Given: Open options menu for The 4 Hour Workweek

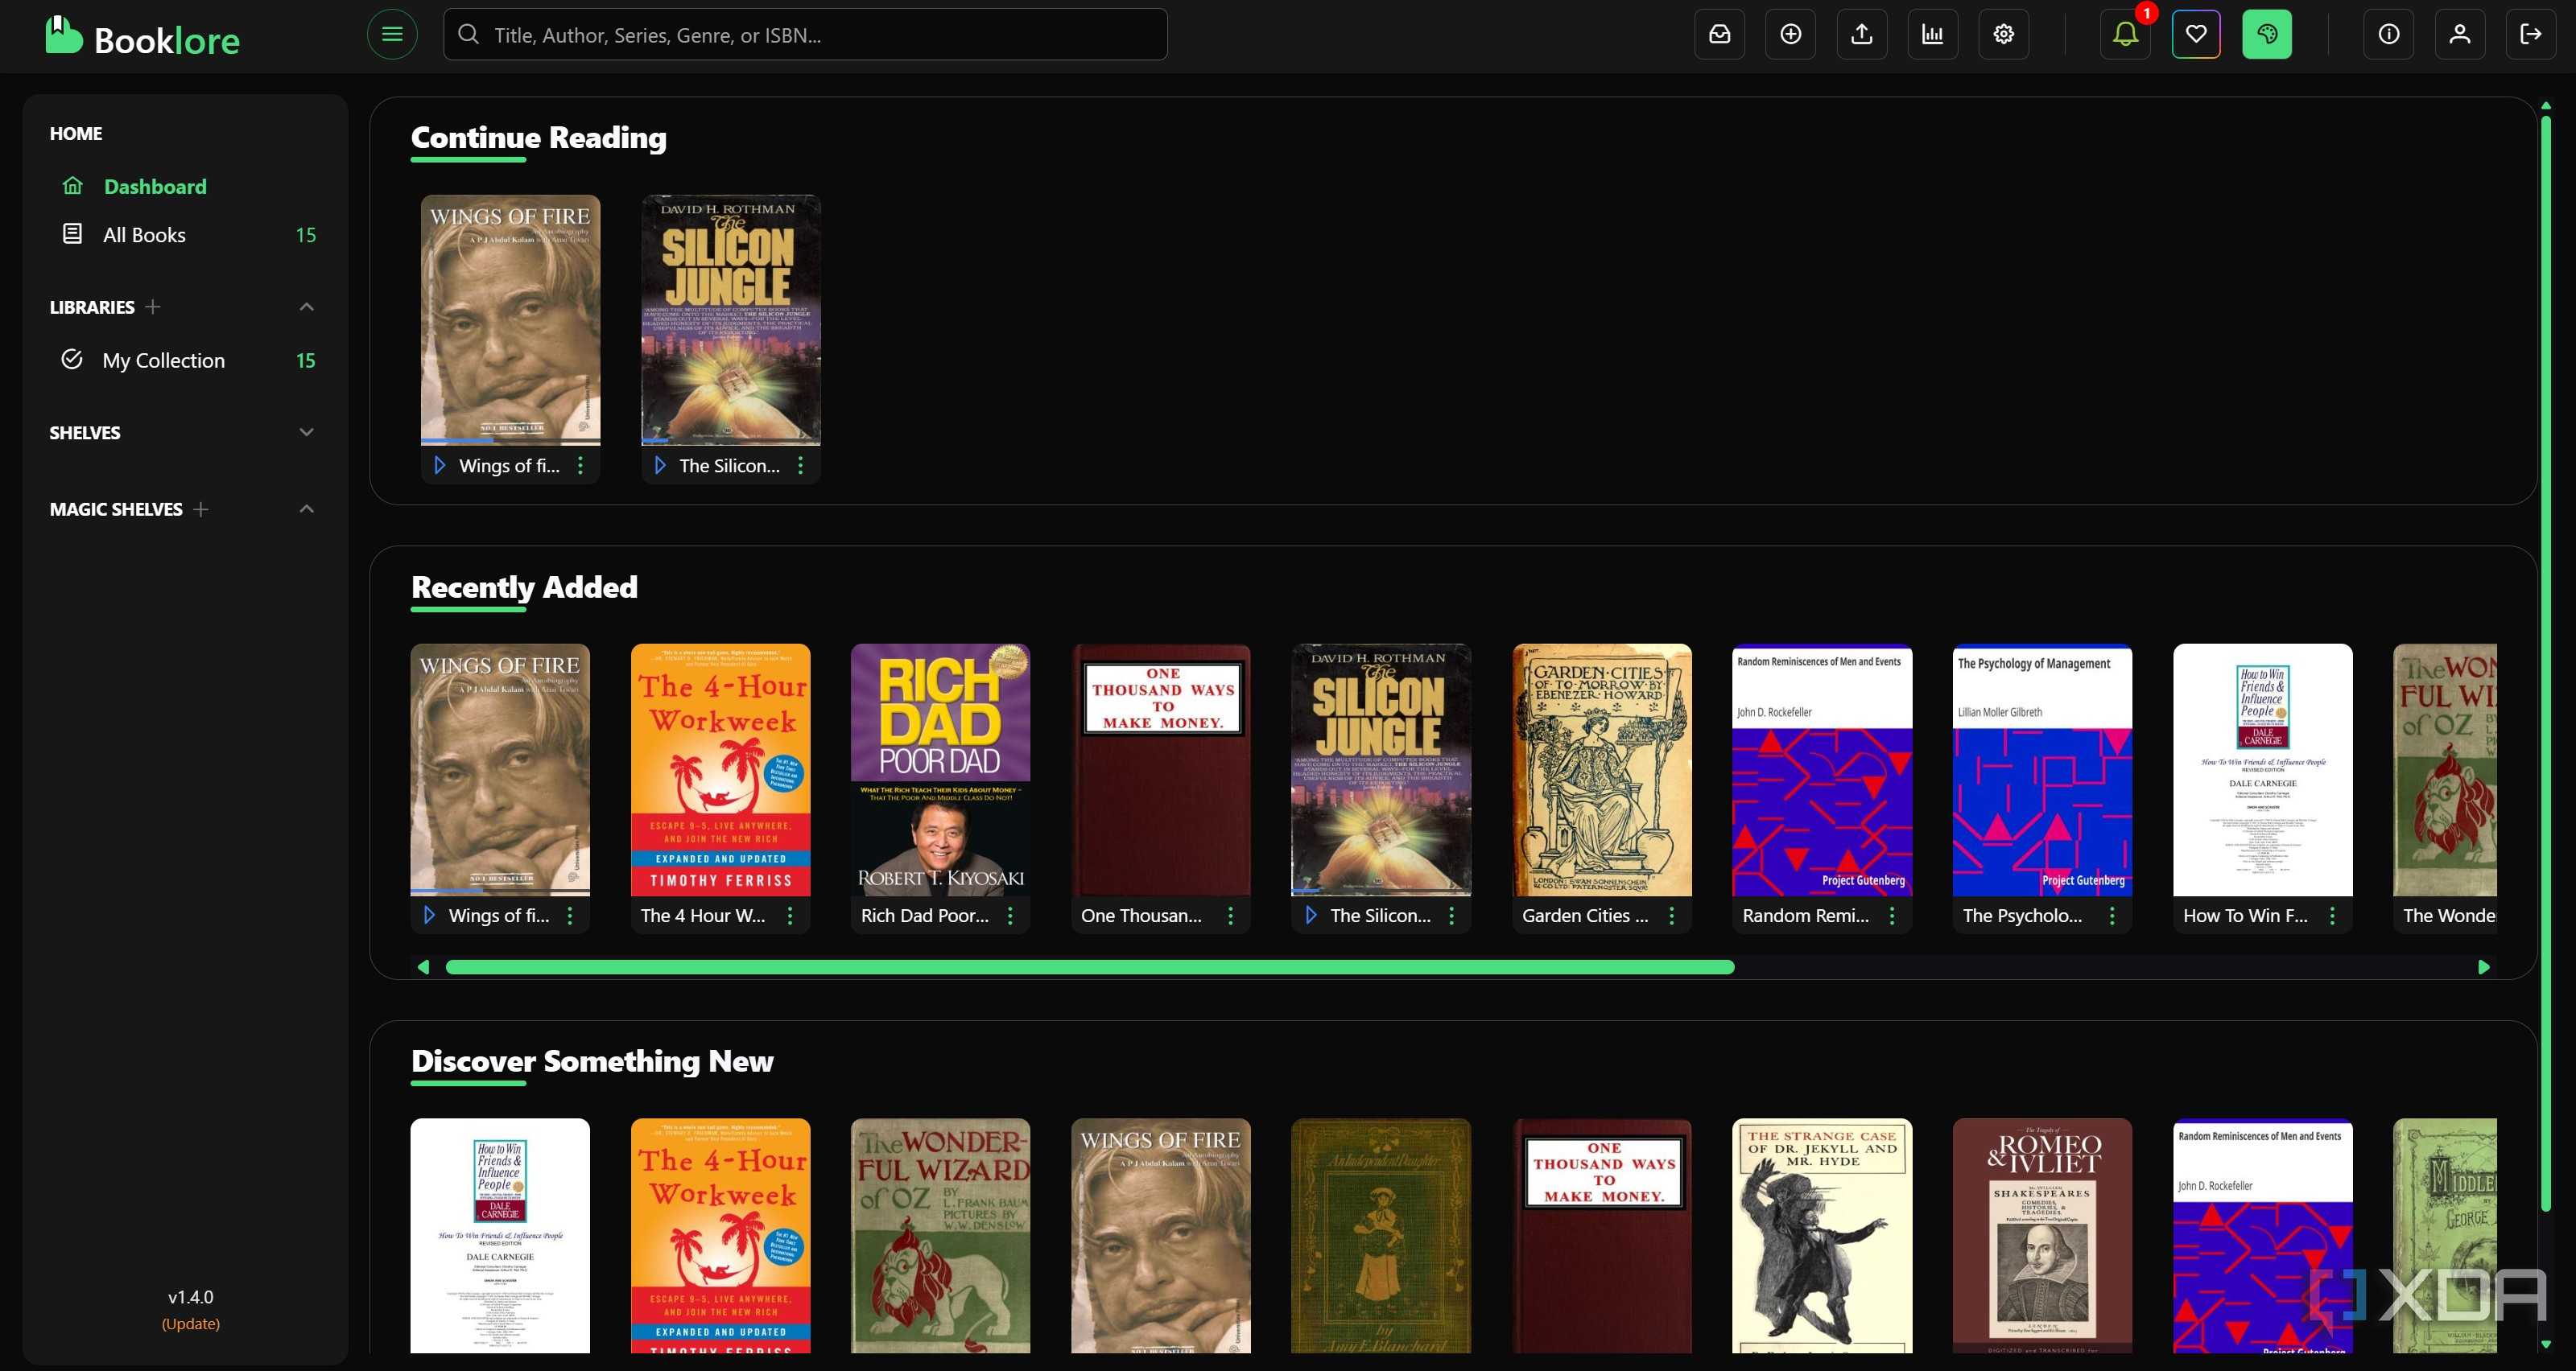Looking at the screenshot, I should click(790, 916).
